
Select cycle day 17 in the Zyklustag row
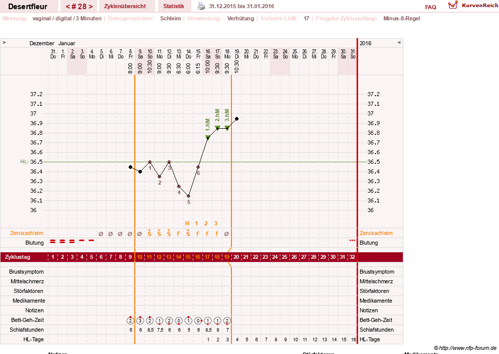(208, 257)
